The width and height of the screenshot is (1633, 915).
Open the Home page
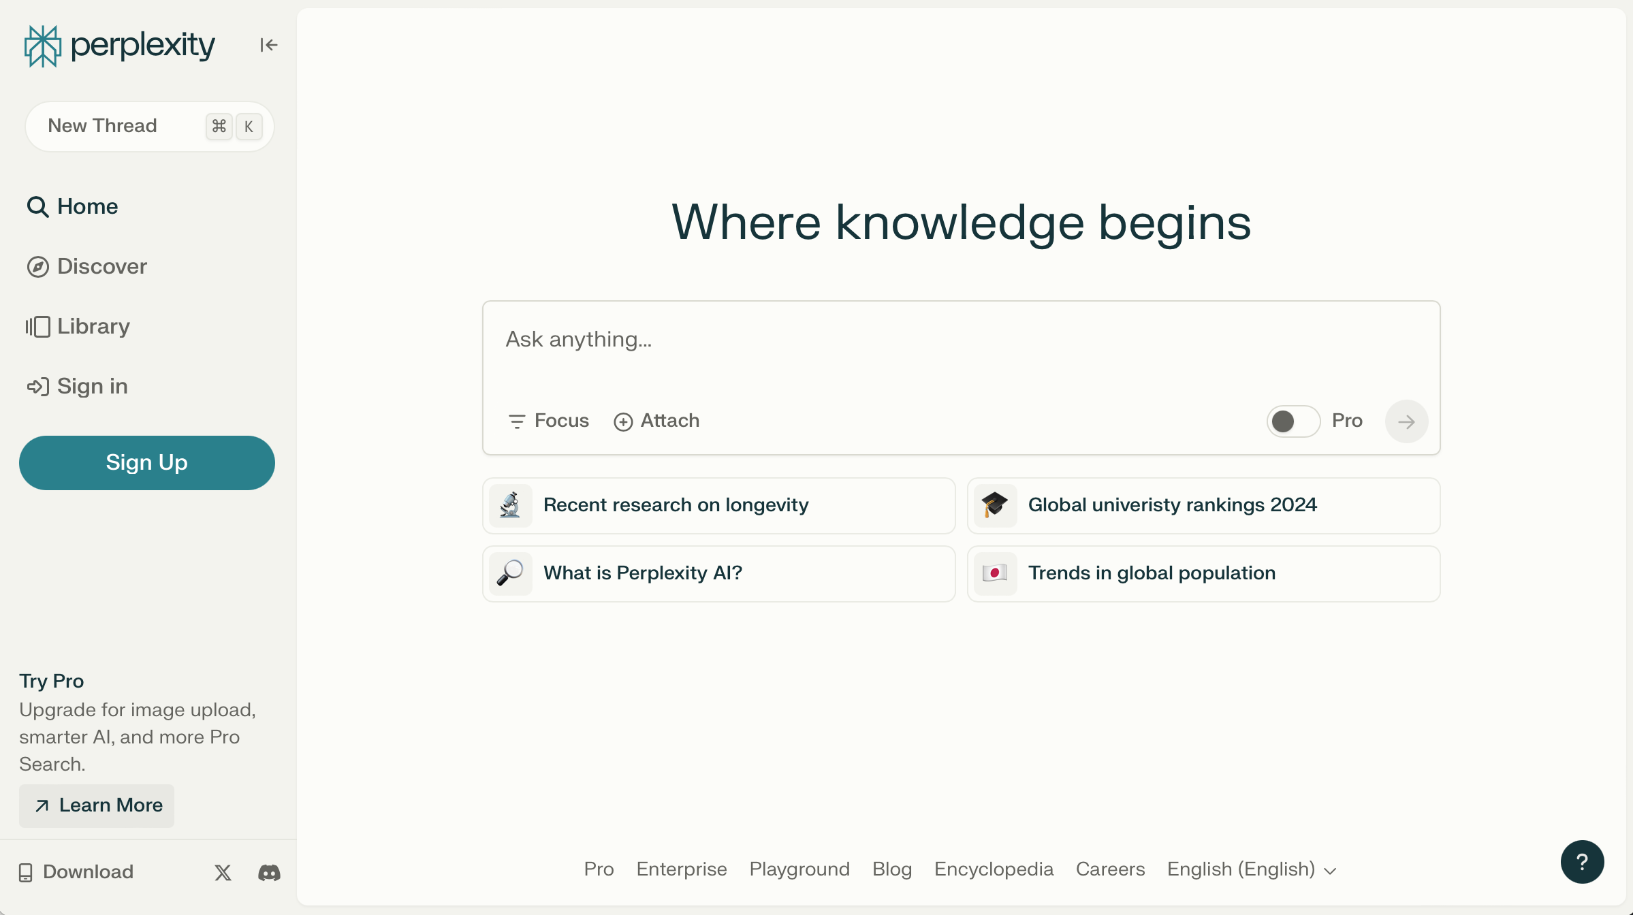pyautogui.click(x=72, y=206)
